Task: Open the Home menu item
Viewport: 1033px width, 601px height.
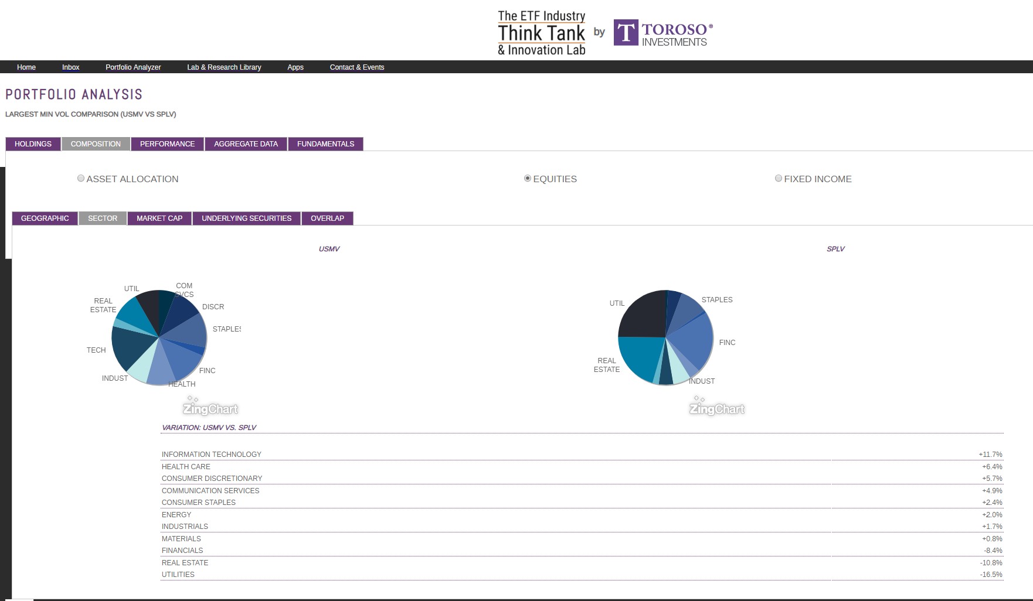Action: click(26, 67)
